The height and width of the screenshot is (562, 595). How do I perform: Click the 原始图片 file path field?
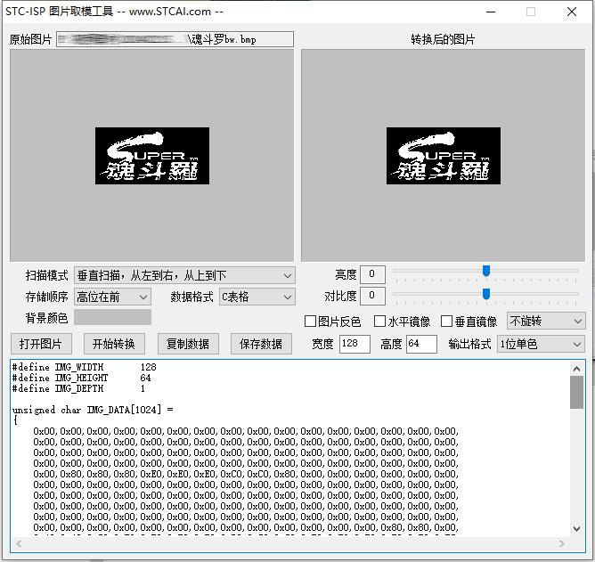(x=175, y=39)
